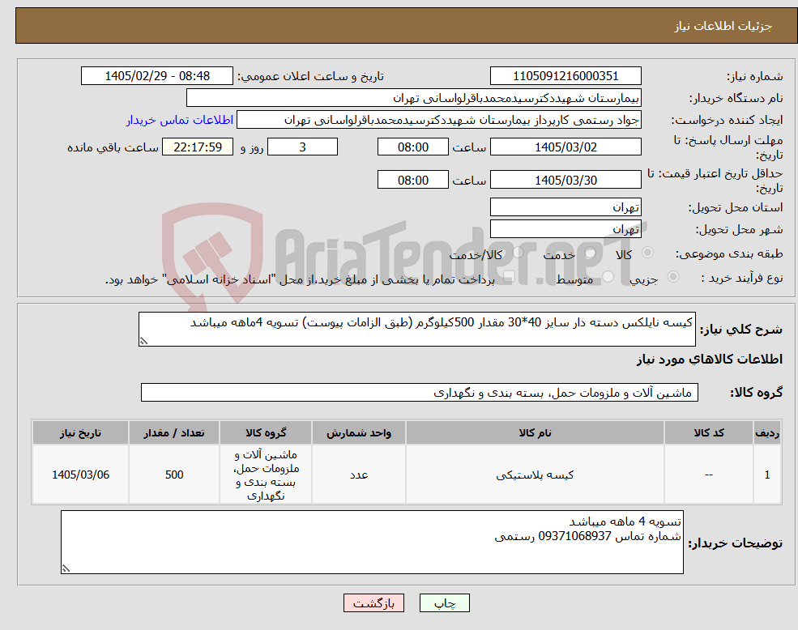Click the quantity cell showing 500
Image resolution: width=798 pixels, height=630 pixels.
click(x=174, y=475)
